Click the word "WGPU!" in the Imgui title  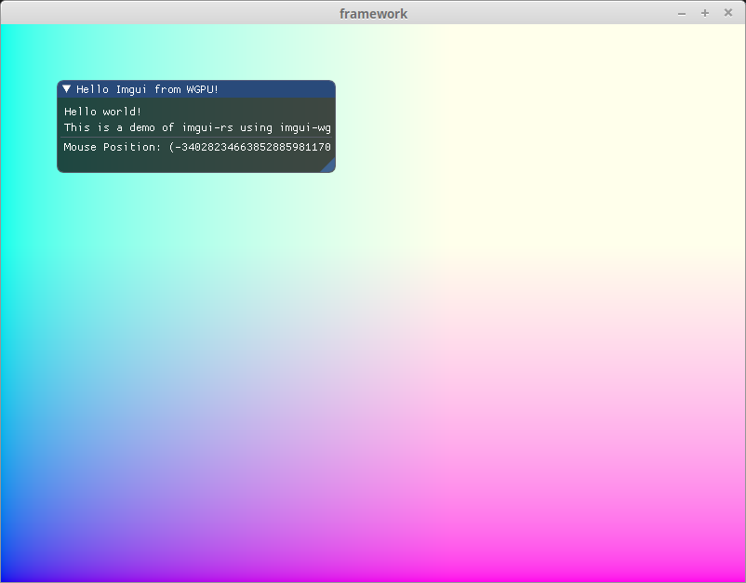click(x=202, y=89)
